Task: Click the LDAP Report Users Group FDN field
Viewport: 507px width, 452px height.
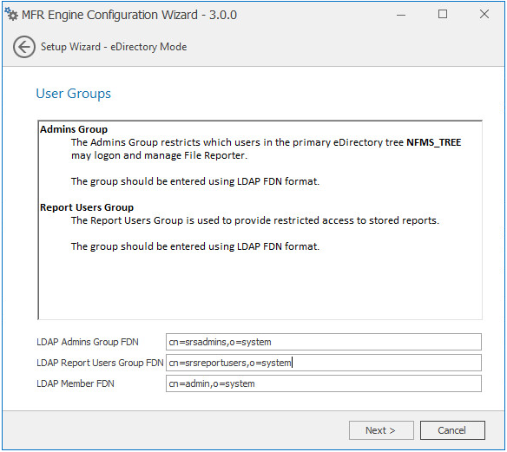Action: [324, 363]
